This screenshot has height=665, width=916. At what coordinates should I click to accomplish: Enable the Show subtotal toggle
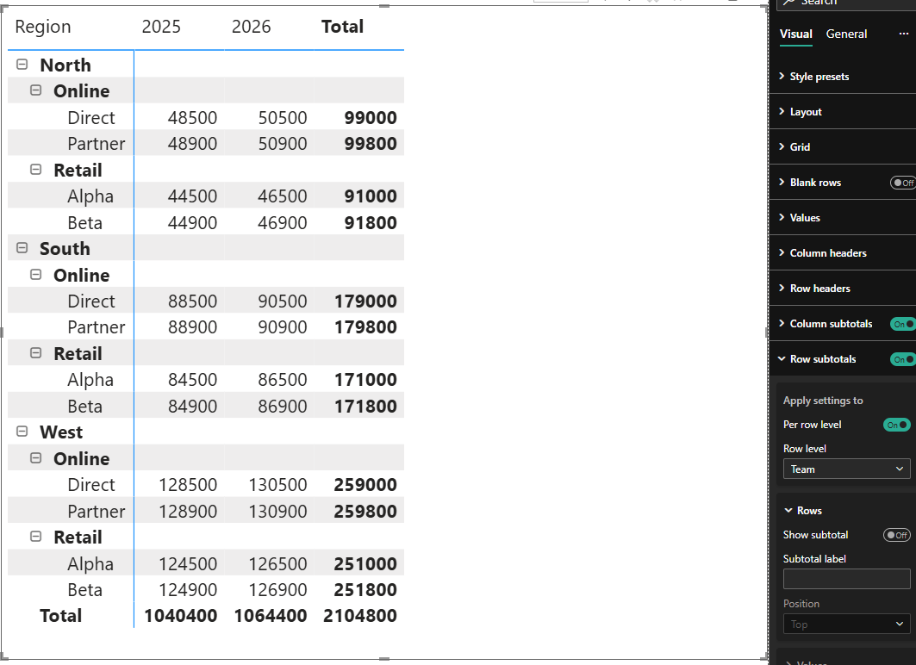coord(897,535)
